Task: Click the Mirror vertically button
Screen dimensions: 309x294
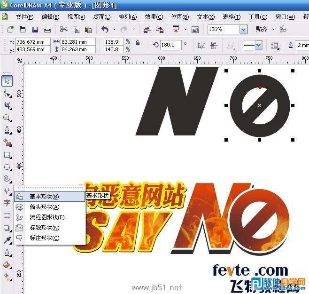Action: click(214, 46)
